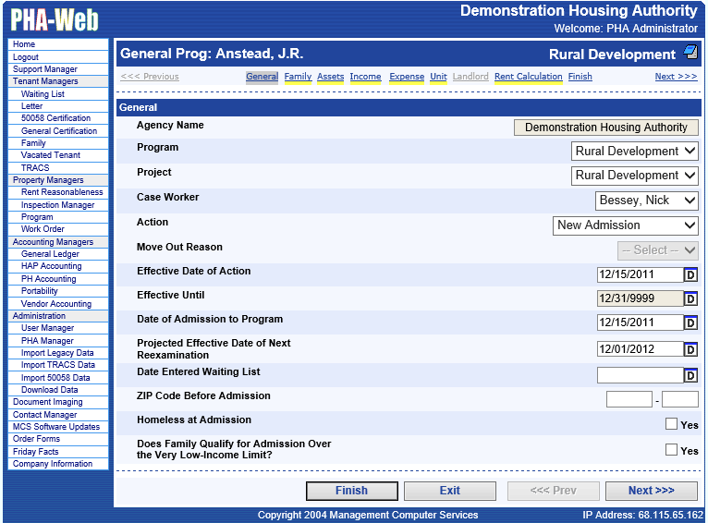This screenshot has height=523, width=708.
Task: Open date picker for Effective Date of Action
Action: coord(690,274)
